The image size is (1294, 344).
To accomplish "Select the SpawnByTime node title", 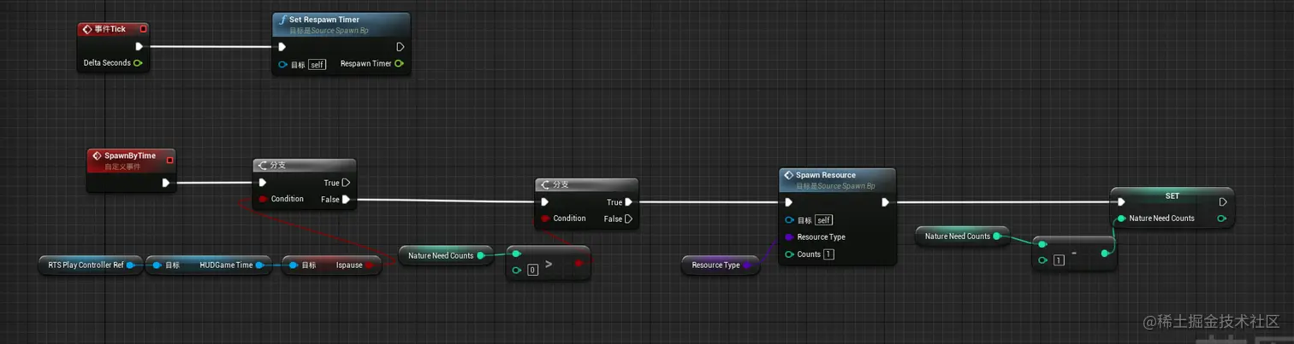I will [x=130, y=156].
